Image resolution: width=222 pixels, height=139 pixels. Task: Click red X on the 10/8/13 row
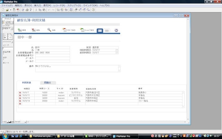coord(20,98)
